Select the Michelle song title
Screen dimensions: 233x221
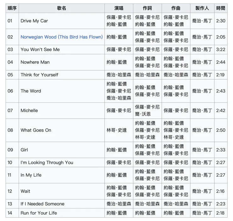[29, 110]
